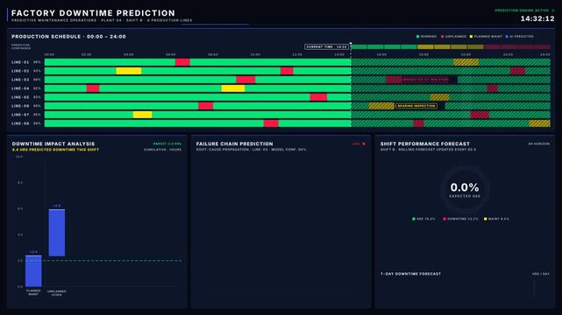Select LINE-06 predicted yellow hatched block
The image size is (562, 315).
pyautogui.click(x=381, y=106)
